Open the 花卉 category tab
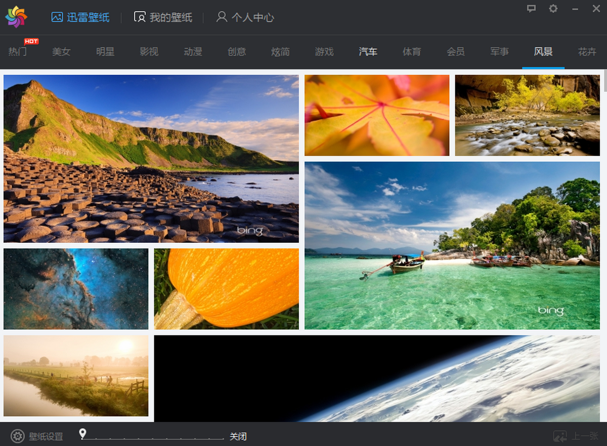The width and height of the screenshot is (607, 446). click(x=587, y=52)
